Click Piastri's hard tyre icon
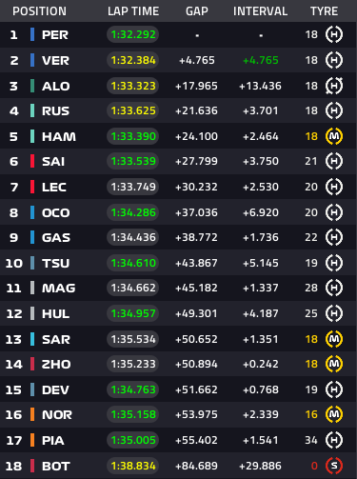Image resolution: width=357 pixels, height=479 pixels. (334, 440)
